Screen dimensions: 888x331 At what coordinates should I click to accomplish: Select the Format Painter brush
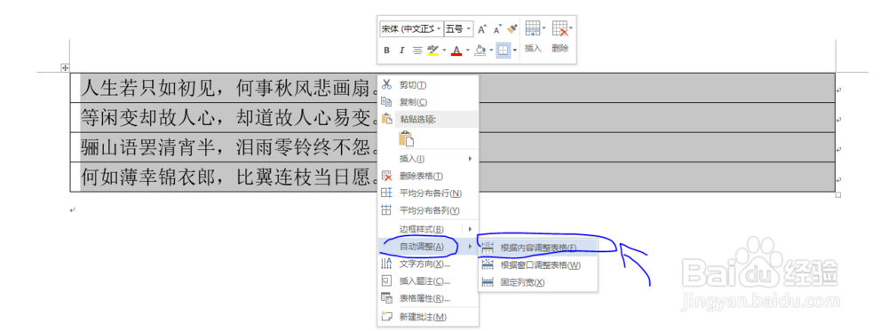pyautogui.click(x=512, y=28)
